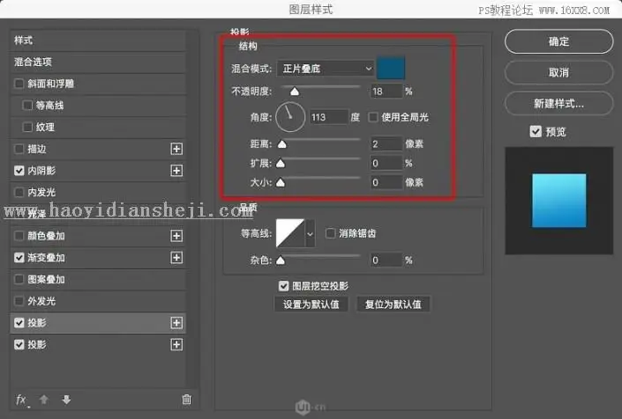This screenshot has width=622, height=419.
Task: Click the 距离 slider handle
Action: pyautogui.click(x=282, y=144)
